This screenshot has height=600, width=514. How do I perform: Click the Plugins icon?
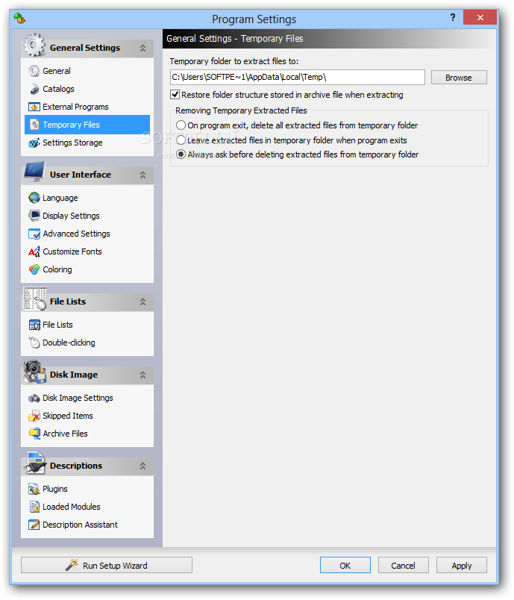[34, 489]
